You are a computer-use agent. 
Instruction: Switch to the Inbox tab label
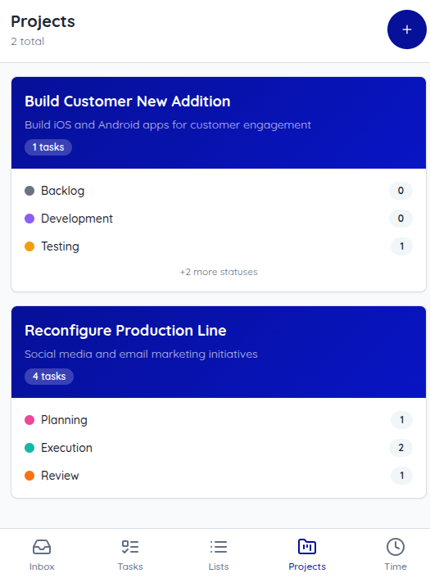coord(42,567)
